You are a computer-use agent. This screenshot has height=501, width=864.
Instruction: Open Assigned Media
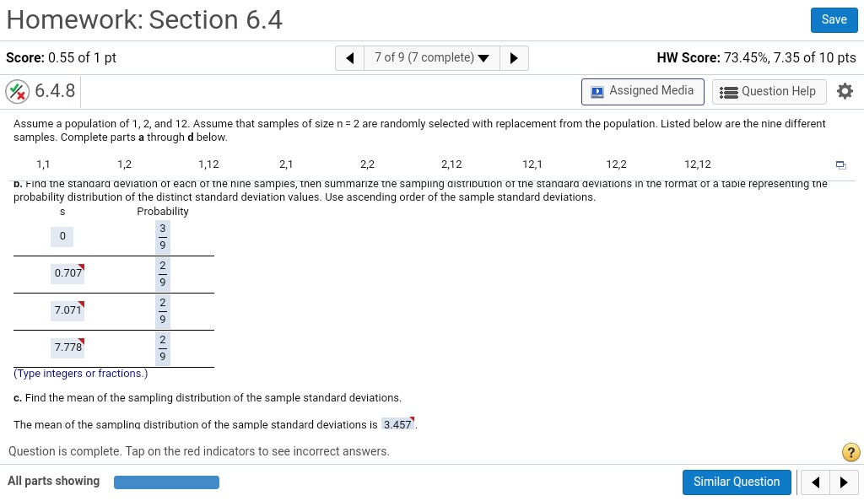[x=642, y=91]
